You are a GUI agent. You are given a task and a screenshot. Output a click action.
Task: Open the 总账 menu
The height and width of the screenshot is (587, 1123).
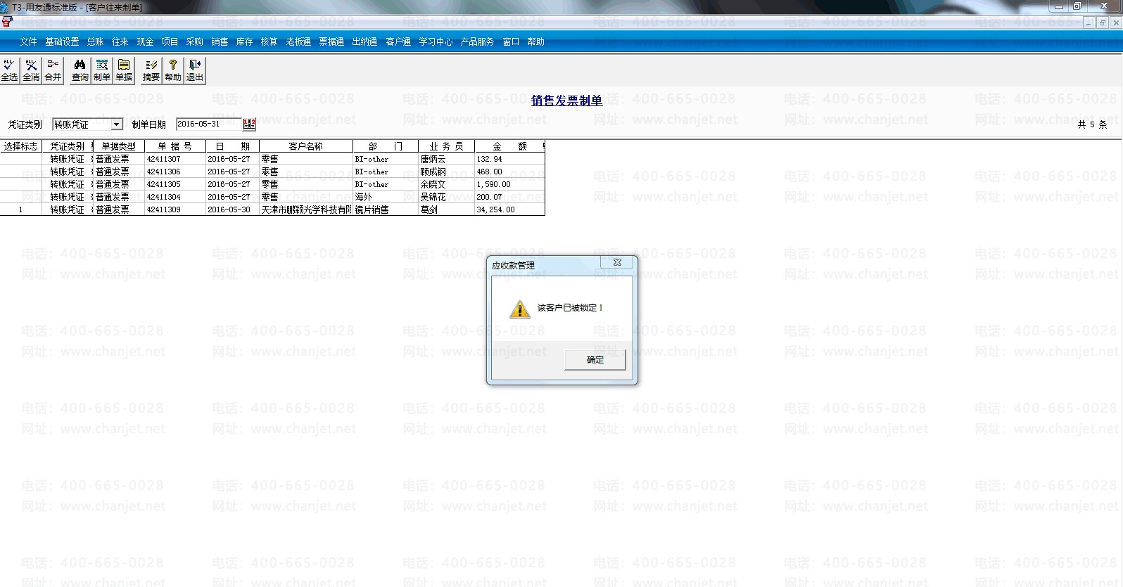(x=95, y=41)
